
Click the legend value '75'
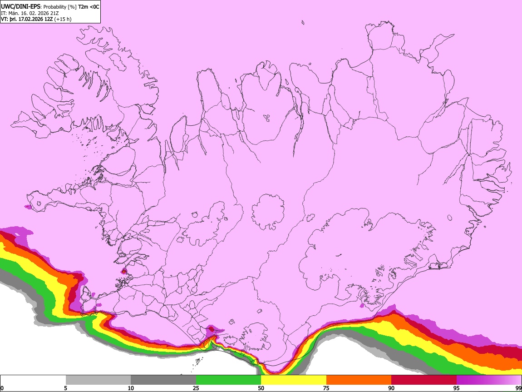point(326,388)
